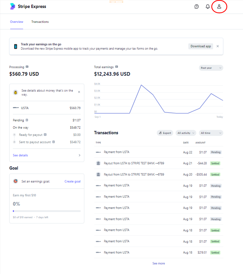Click info icon next to Ready for payout
The width and height of the screenshot is (243, 274).
click(45, 135)
